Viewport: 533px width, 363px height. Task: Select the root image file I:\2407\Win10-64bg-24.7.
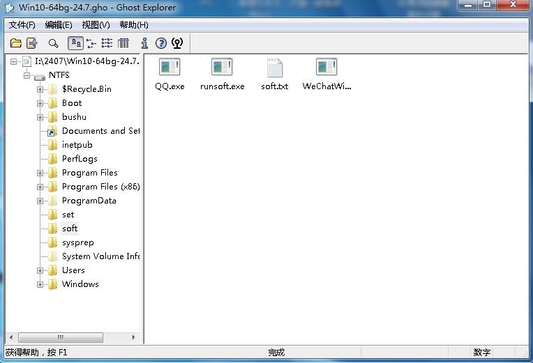[87, 61]
